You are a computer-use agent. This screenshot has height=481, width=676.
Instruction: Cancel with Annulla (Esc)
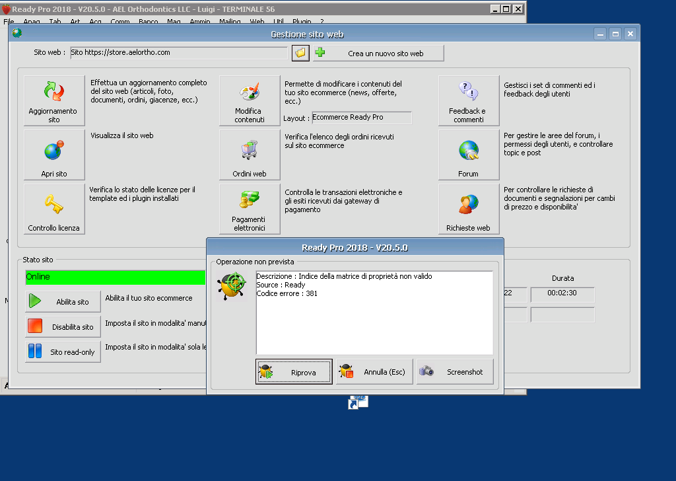[x=374, y=372]
